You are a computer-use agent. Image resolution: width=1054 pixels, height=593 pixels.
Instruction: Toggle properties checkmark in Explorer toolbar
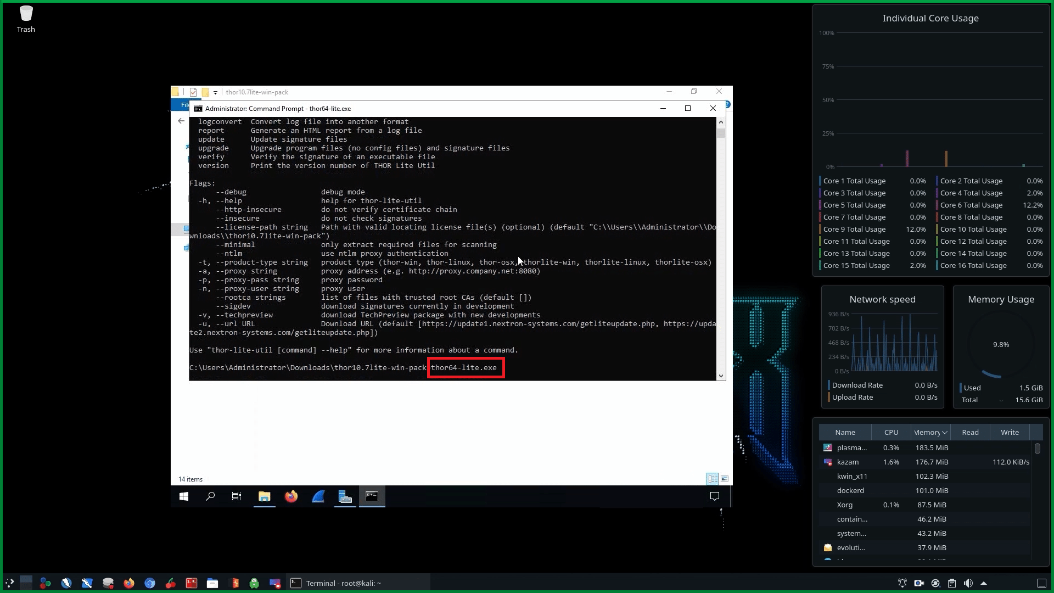193,92
